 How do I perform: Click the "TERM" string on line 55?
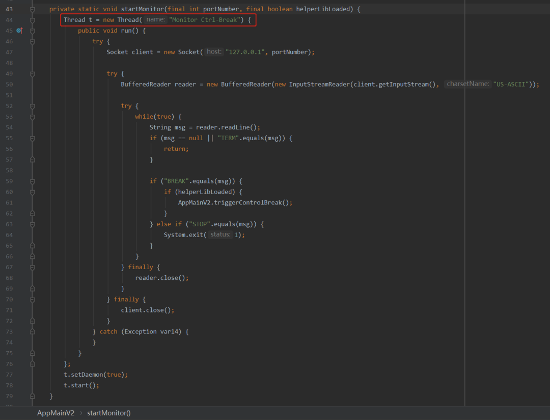point(228,138)
